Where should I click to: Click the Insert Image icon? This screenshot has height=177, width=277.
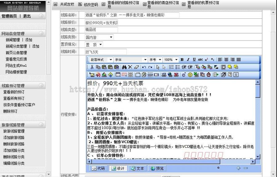(92, 75)
